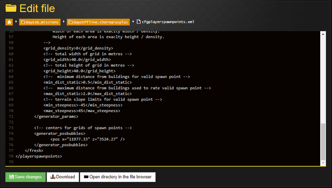Click the folder icon in dayzOffline.chernarusplus breadcrumb
Viewport: 332px width, 188px height.
tap(70, 22)
